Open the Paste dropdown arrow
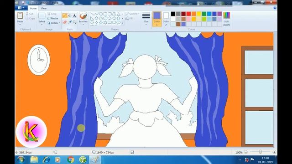Viewport: 292px width, 164px height. 20,24
